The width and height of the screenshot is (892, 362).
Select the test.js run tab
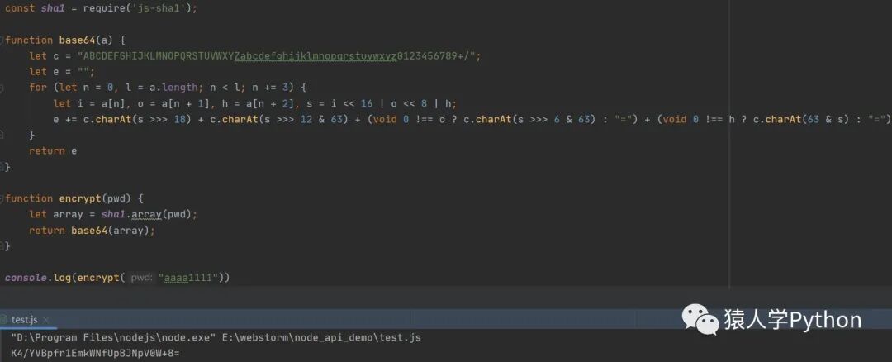[x=25, y=320]
